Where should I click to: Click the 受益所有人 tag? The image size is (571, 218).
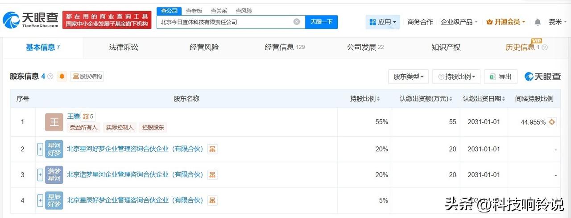pos(84,128)
